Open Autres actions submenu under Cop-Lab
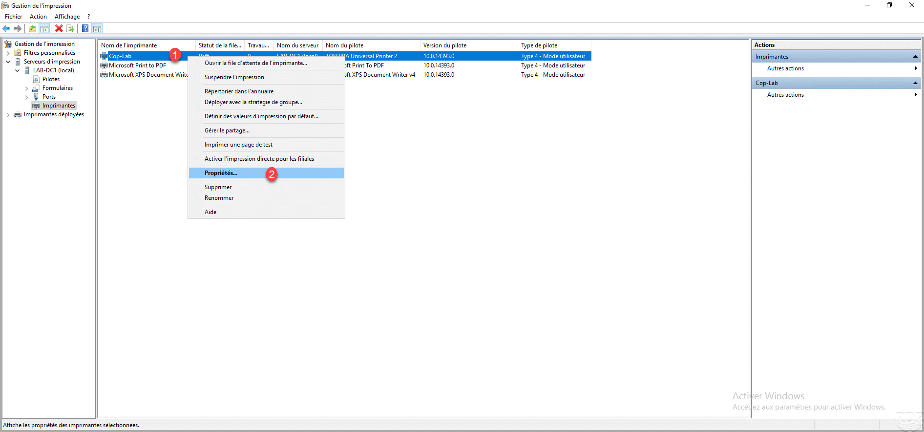924x432 pixels. [x=837, y=95]
